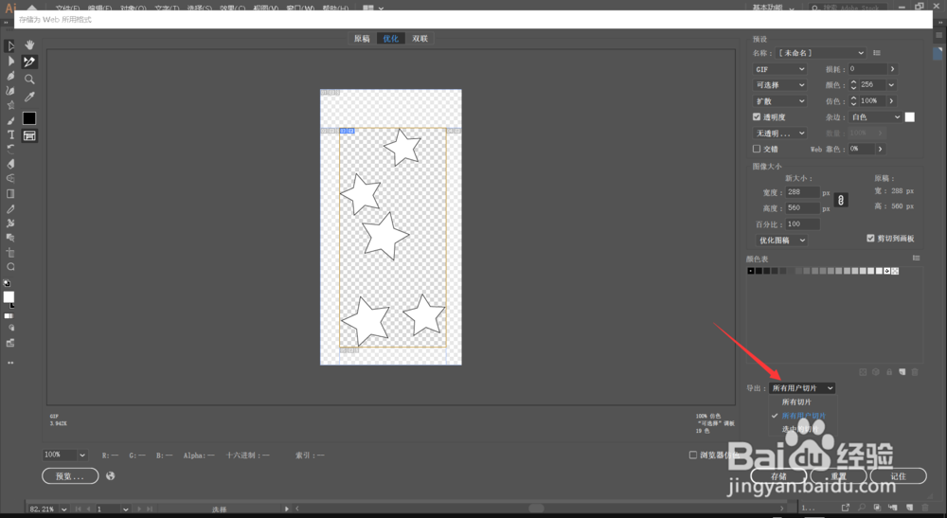947x518 pixels.
Task: Click the 宽度 width field showing 288
Action: coord(802,192)
